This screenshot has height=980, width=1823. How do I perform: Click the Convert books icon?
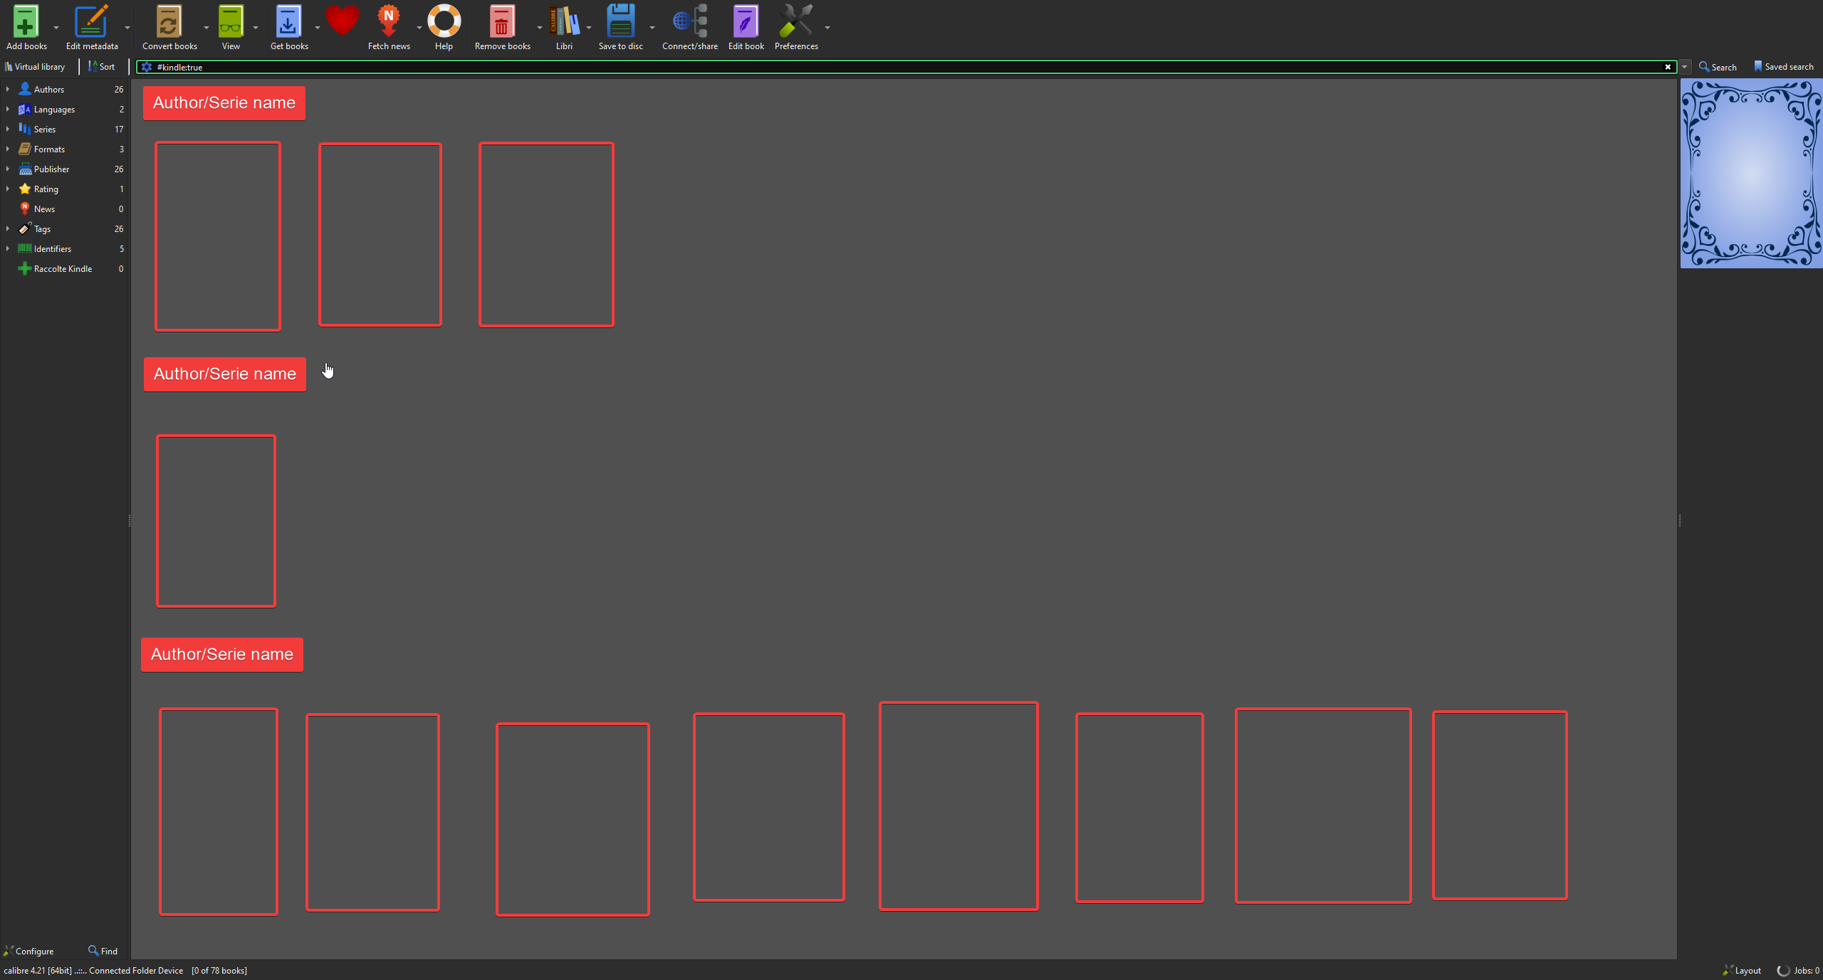point(169,21)
